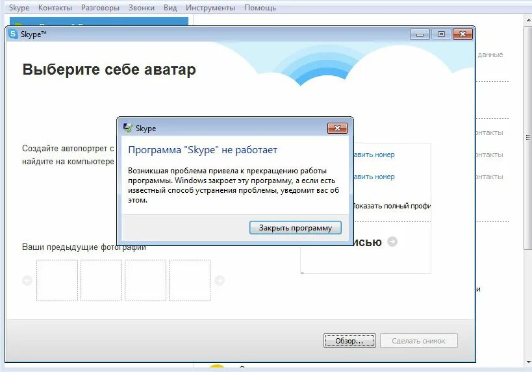
Task: Show next photos with right arrow
Action: pyautogui.click(x=220, y=280)
